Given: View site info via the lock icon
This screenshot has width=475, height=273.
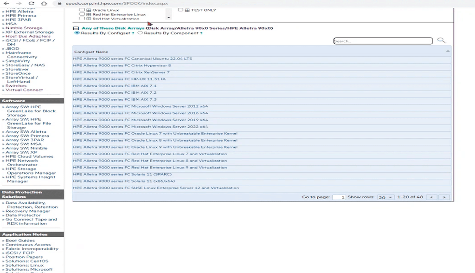Looking at the screenshot, I should (59, 3).
